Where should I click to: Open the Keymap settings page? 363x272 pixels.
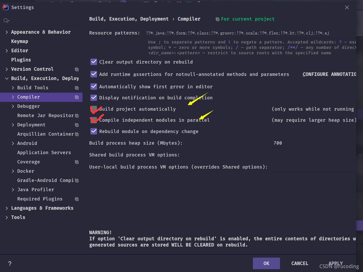pos(20,41)
